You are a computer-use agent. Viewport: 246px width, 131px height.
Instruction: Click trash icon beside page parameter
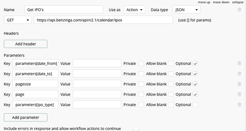(x=239, y=94)
